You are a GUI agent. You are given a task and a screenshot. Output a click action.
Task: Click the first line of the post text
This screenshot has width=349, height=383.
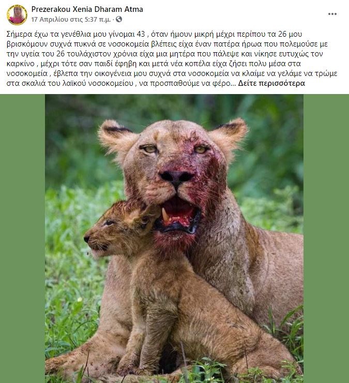(x=154, y=34)
